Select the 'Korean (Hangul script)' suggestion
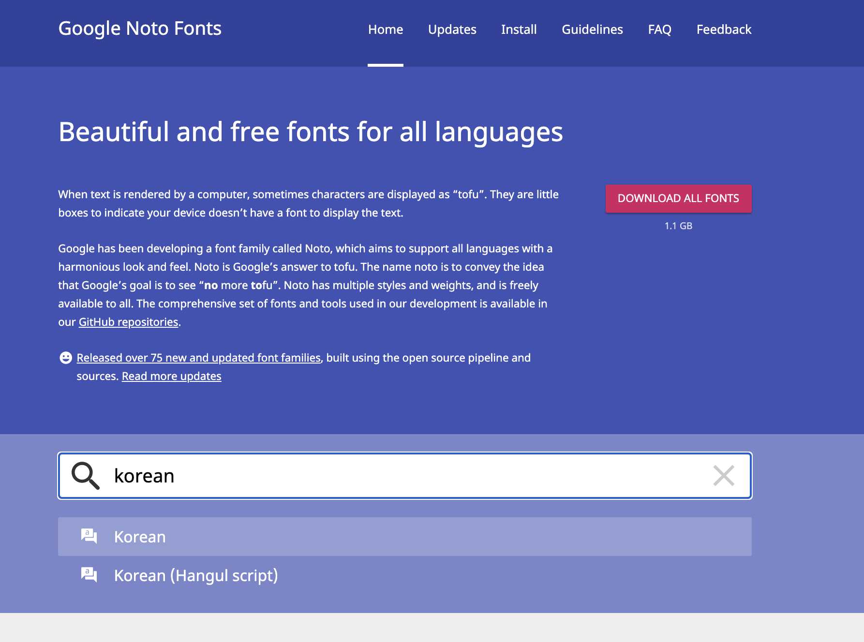Viewport: 864px width, 642px height. 405,575
